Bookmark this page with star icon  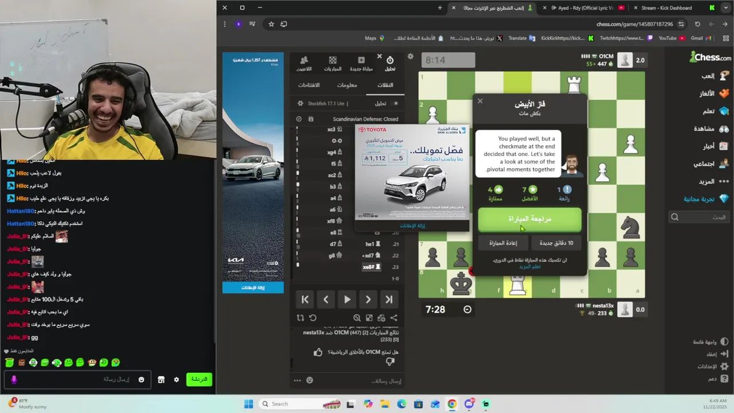click(x=271, y=24)
